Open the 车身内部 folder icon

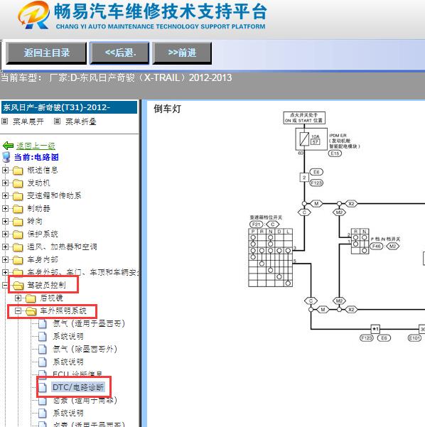[x=18, y=260]
